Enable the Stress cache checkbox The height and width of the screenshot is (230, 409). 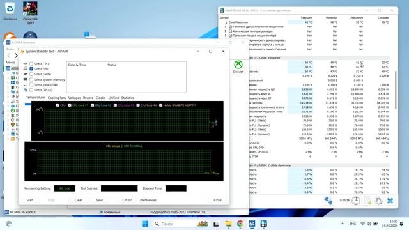click(x=31, y=74)
